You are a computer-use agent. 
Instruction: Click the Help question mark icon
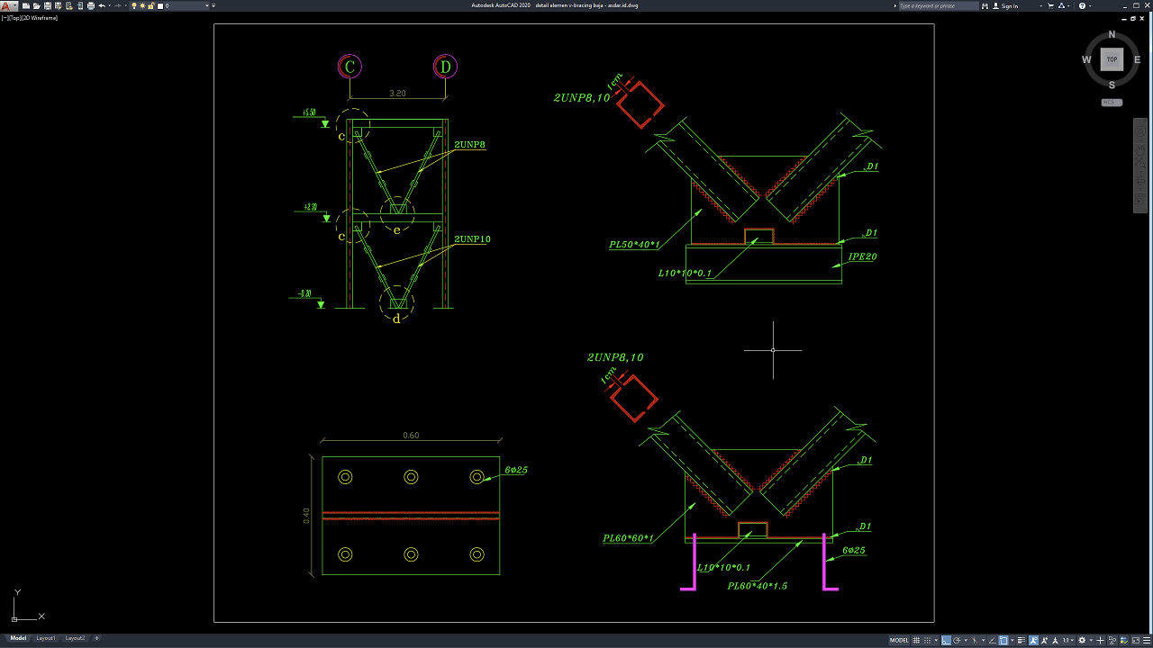point(1081,6)
